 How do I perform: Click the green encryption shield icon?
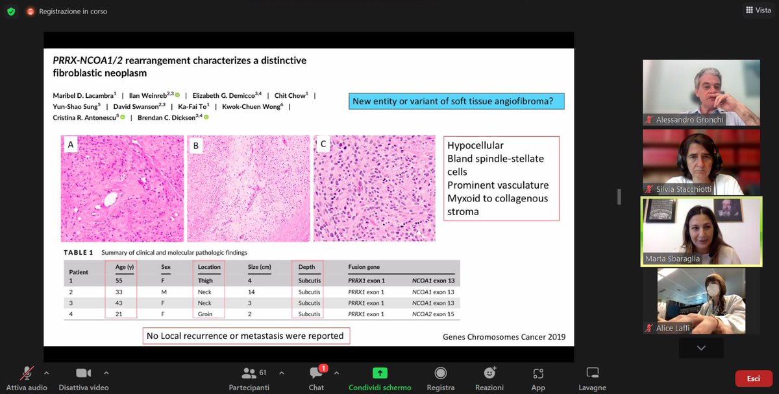click(x=10, y=11)
